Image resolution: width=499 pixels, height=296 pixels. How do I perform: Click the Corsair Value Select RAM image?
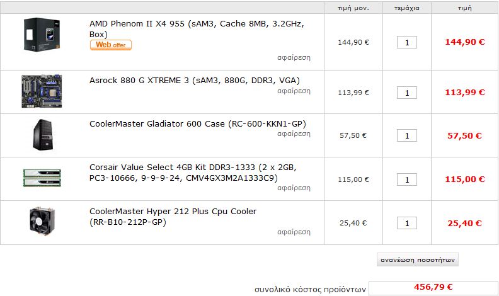pos(42,179)
